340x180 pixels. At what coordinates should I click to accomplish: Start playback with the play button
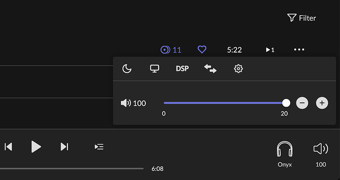36,147
